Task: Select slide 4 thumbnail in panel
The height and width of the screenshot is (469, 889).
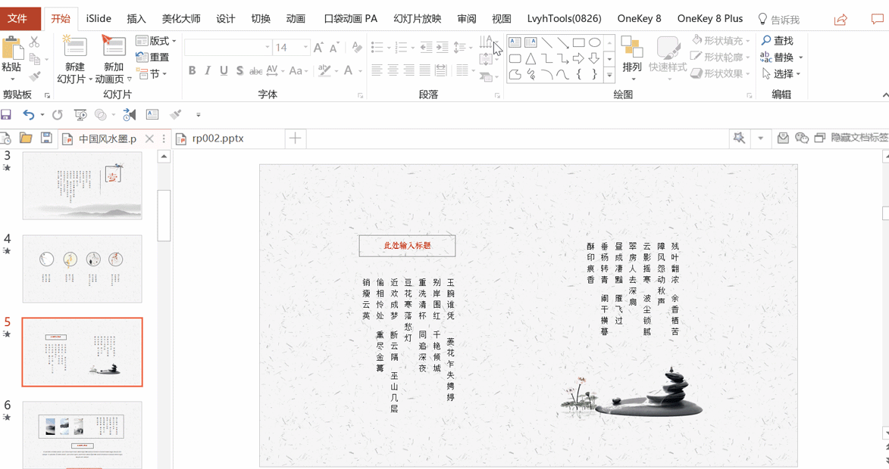Action: click(x=82, y=269)
